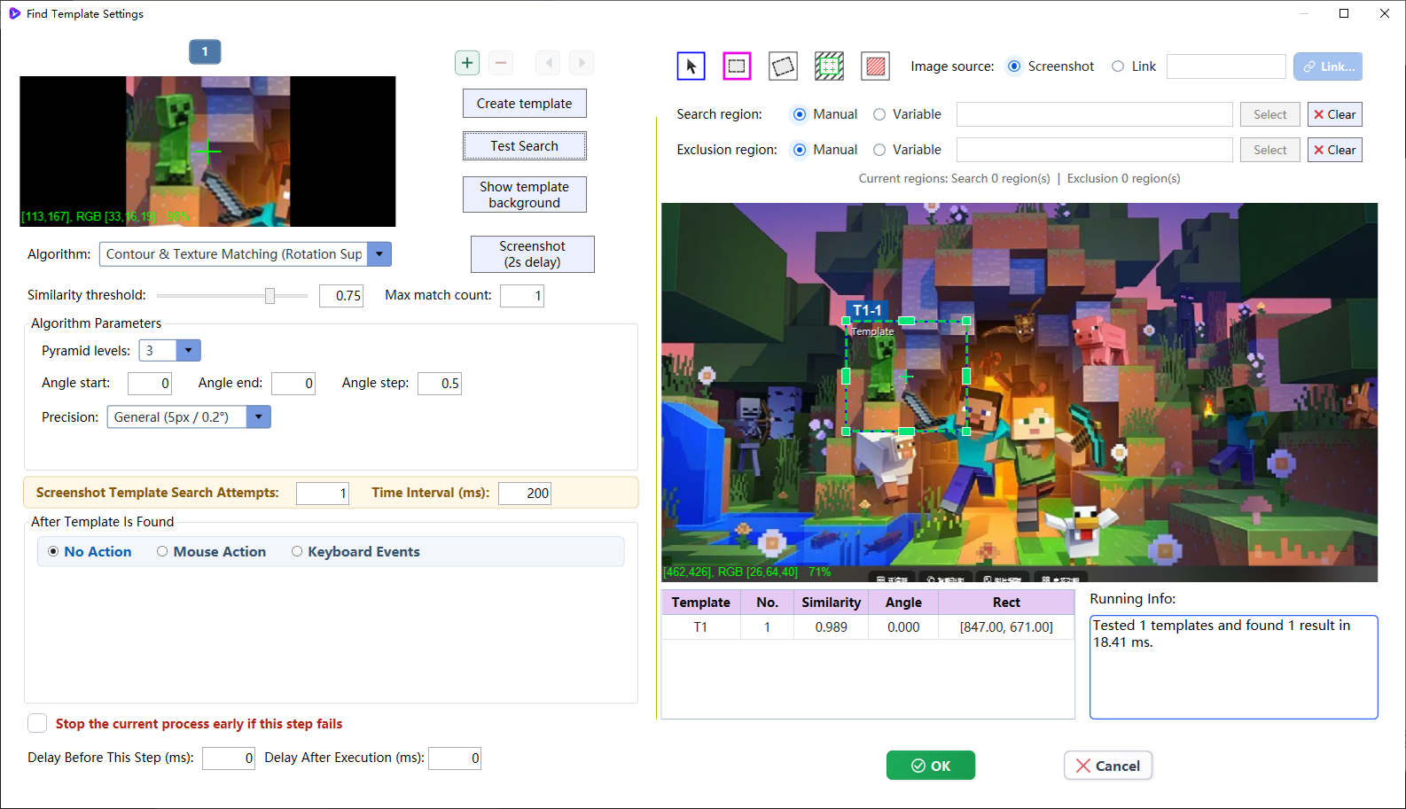The image size is (1406, 809).
Task: Add a new template with plus icon
Action: tap(467, 63)
